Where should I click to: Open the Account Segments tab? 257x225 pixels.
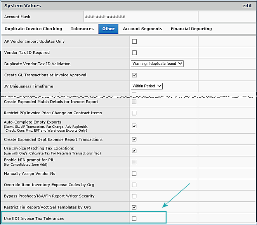tap(142, 29)
